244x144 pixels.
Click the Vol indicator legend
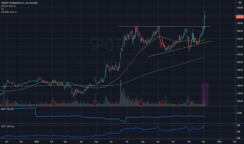(x=3, y=9)
